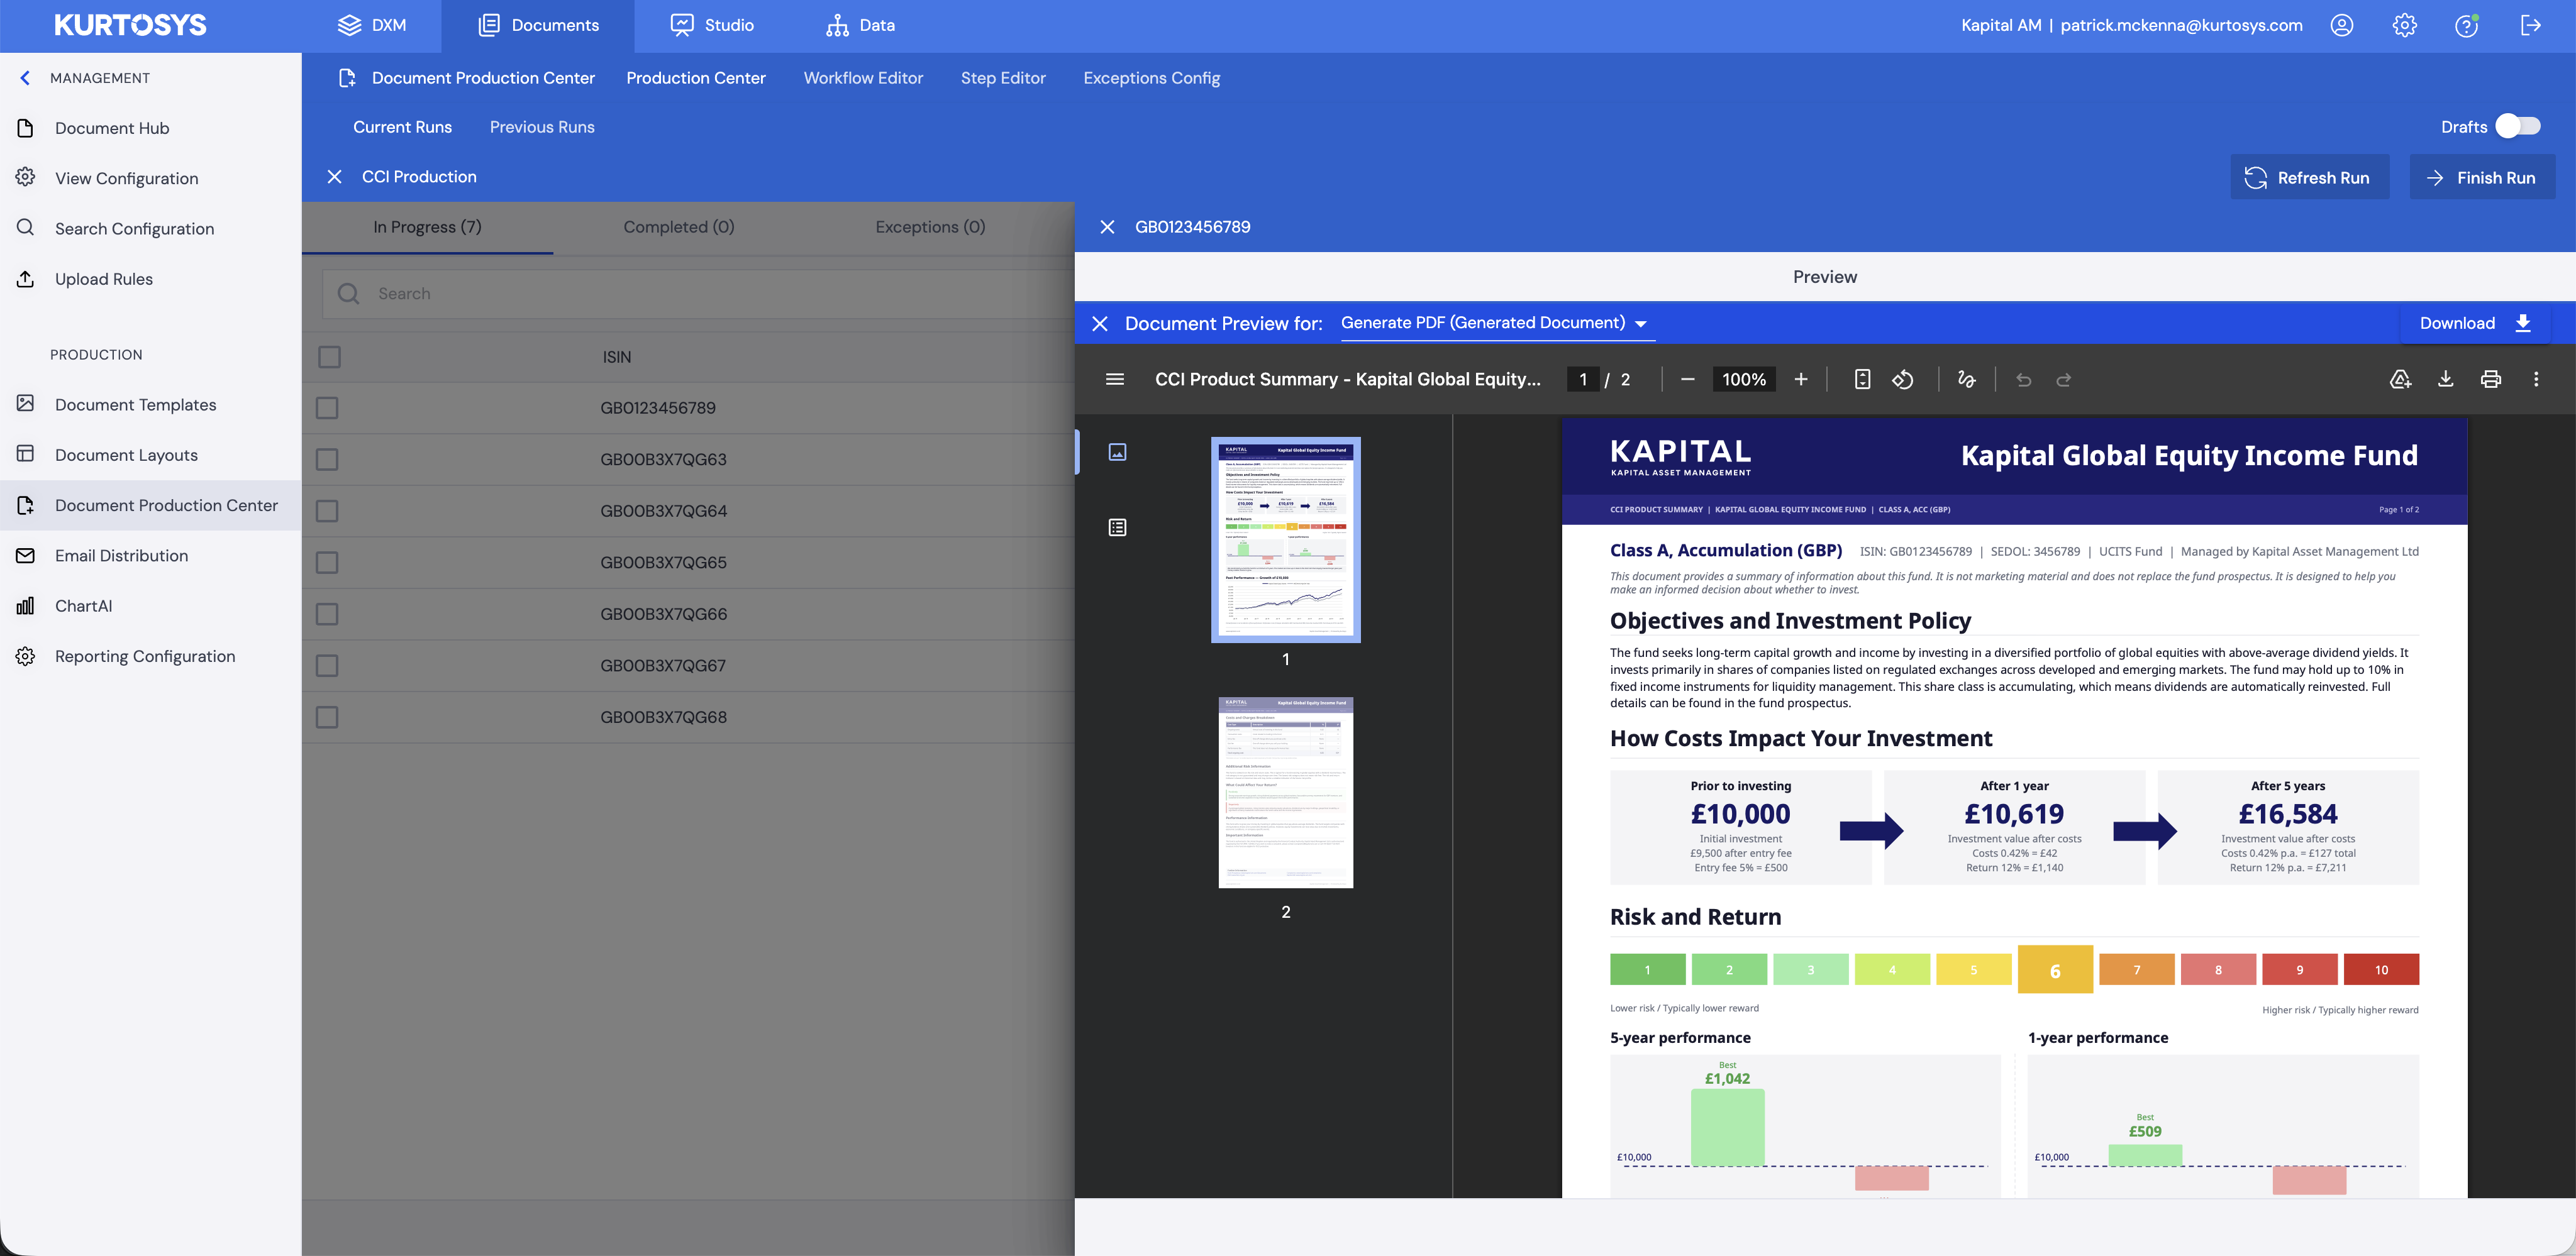Switch to the Completed (0) tab

679,227
